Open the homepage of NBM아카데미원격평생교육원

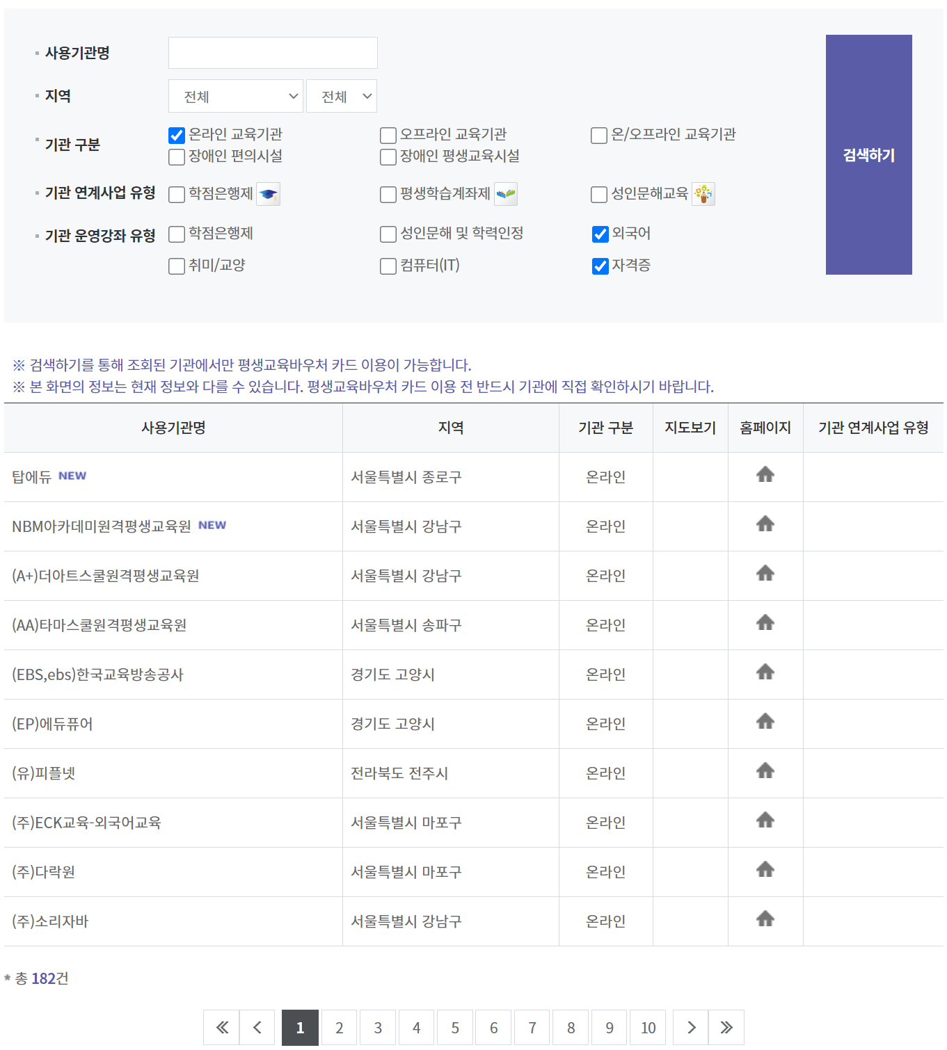tap(765, 524)
